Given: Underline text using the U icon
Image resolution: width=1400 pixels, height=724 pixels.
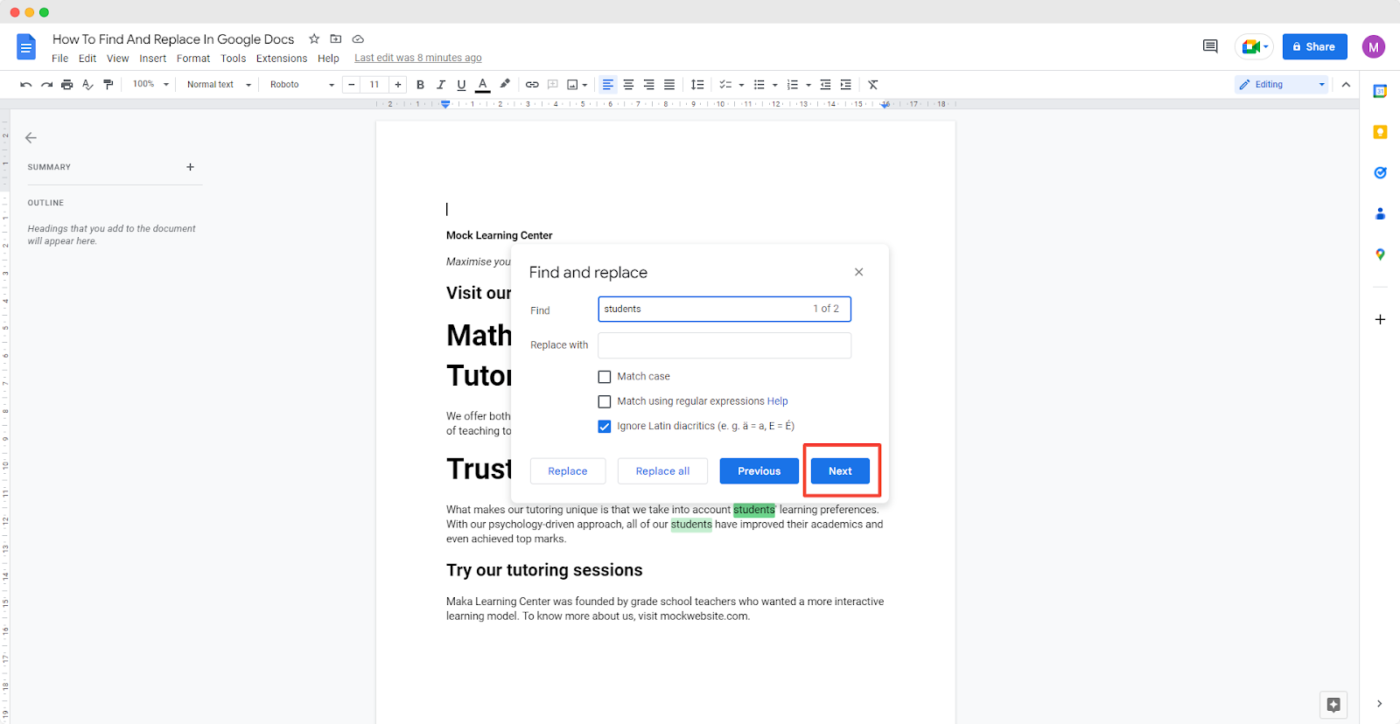Looking at the screenshot, I should pos(461,85).
